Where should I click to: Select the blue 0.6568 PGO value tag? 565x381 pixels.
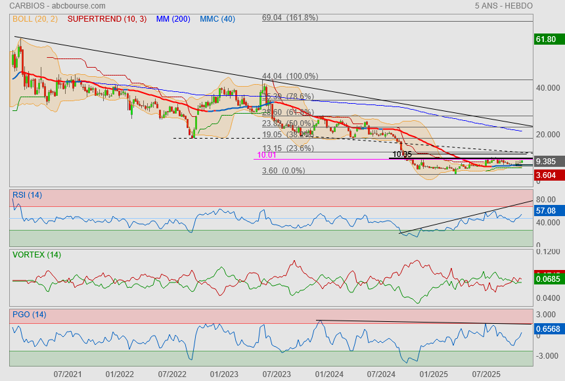click(x=547, y=329)
